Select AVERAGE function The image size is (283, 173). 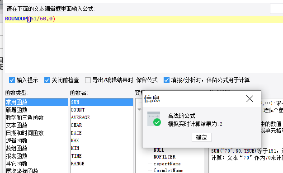coord(102,117)
